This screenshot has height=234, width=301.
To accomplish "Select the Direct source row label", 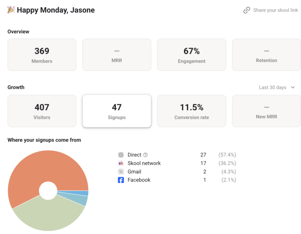I will [134, 155].
